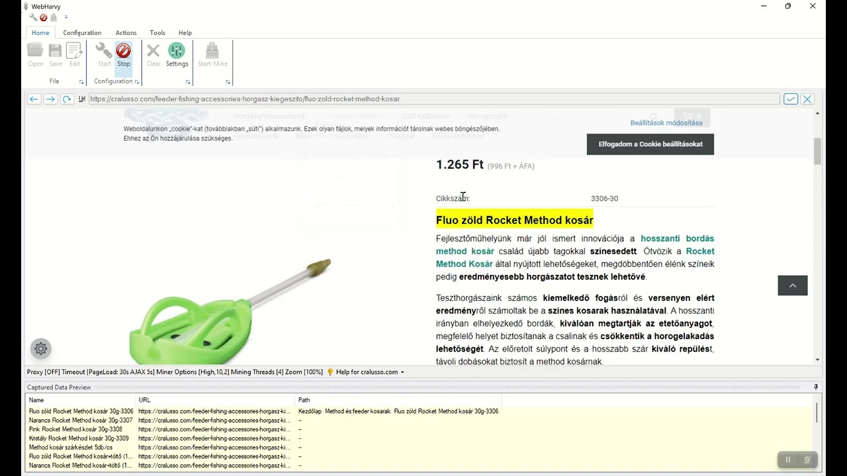Click the Clear icon in ribbon
This screenshot has width=847, height=476.
[x=154, y=54]
